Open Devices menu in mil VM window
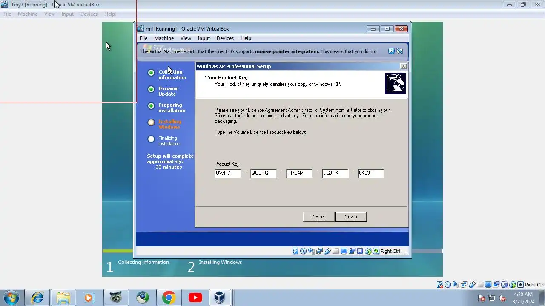The width and height of the screenshot is (545, 306). [x=225, y=38]
